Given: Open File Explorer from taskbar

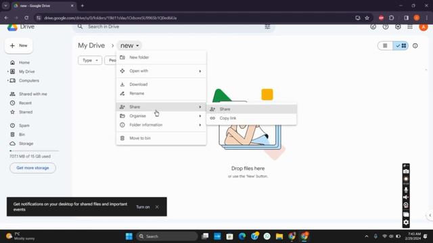Looking at the screenshot, I should (279, 236).
